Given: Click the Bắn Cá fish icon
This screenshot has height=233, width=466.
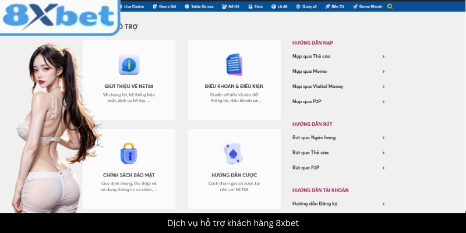Looking at the screenshot, I should coord(327,6).
